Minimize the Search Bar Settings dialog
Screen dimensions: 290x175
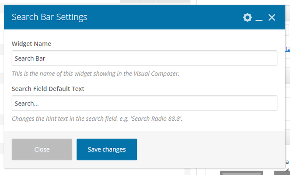pos(259,18)
